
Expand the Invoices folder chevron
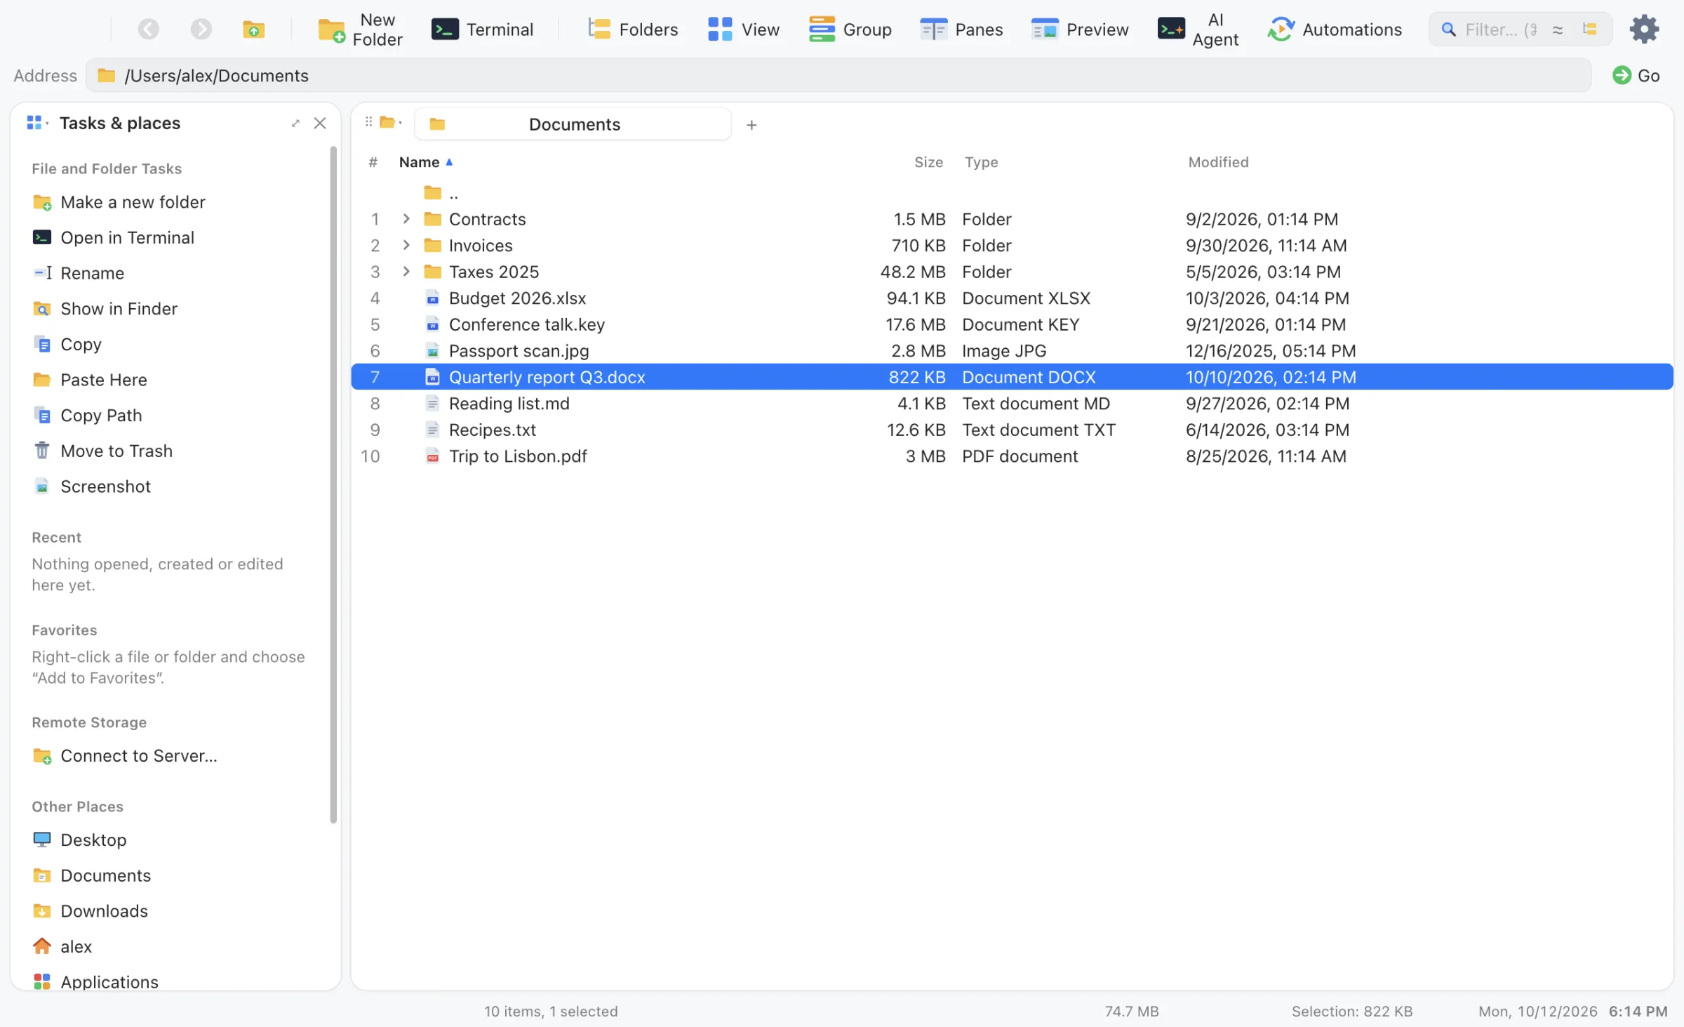[406, 245]
